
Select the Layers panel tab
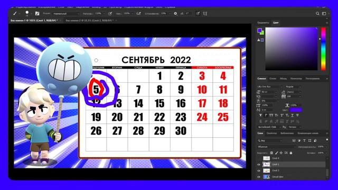point(260,134)
